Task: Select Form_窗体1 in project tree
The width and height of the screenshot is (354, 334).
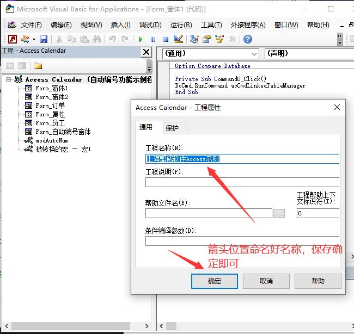Action: point(52,88)
